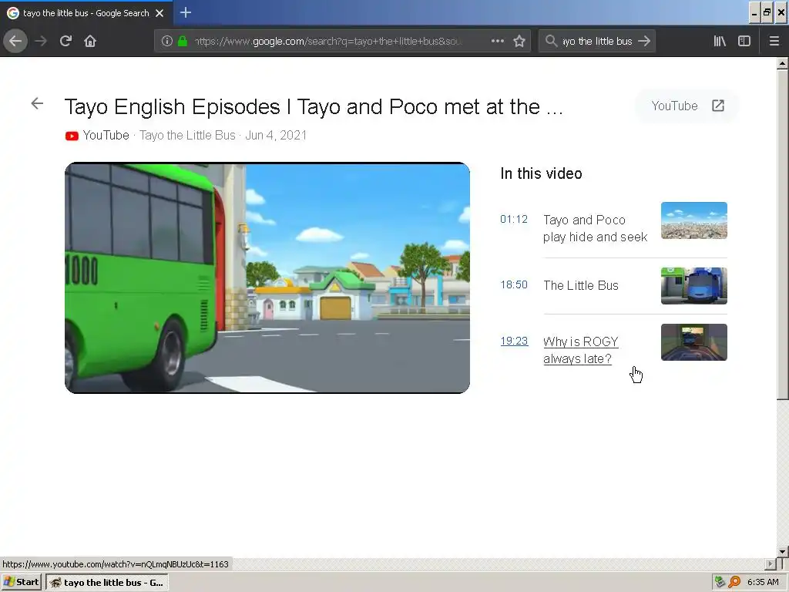
Task: Select the Firefox taskbar button
Action: click(107, 583)
